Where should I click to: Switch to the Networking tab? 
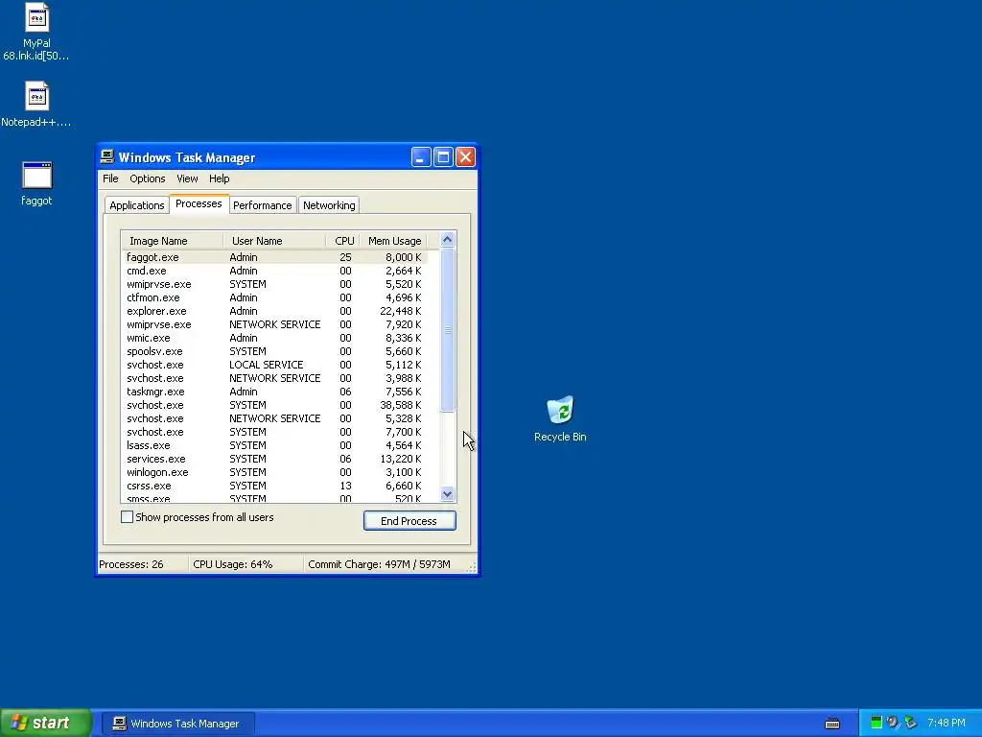point(329,205)
